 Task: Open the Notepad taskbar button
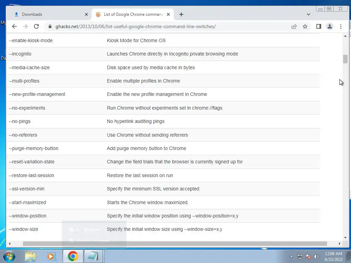pos(93,256)
